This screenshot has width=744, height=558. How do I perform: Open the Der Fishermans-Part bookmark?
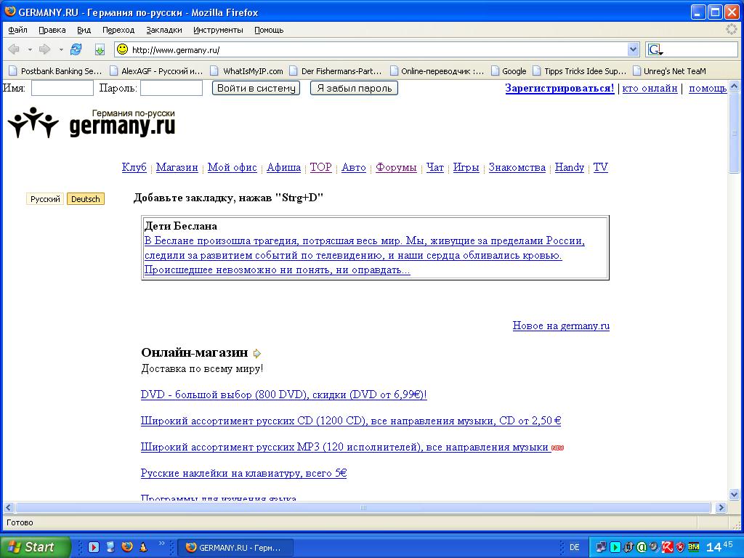(335, 71)
